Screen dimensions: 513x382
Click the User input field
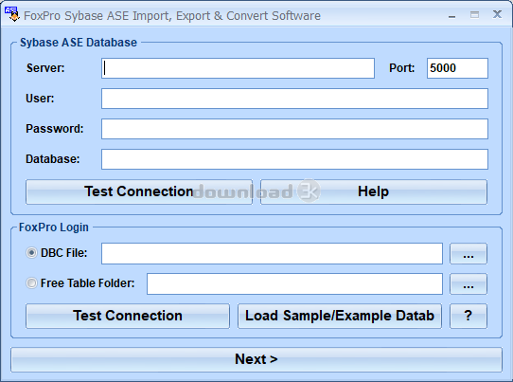[294, 99]
